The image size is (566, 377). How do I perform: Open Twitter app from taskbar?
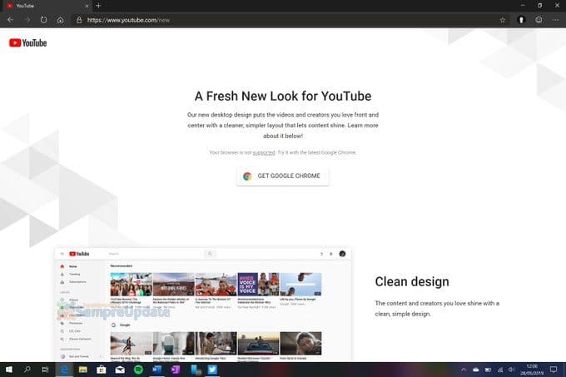point(212,370)
